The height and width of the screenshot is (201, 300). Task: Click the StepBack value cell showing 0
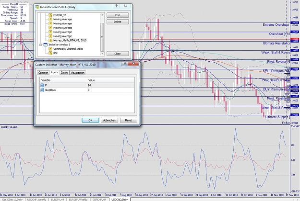point(111,90)
